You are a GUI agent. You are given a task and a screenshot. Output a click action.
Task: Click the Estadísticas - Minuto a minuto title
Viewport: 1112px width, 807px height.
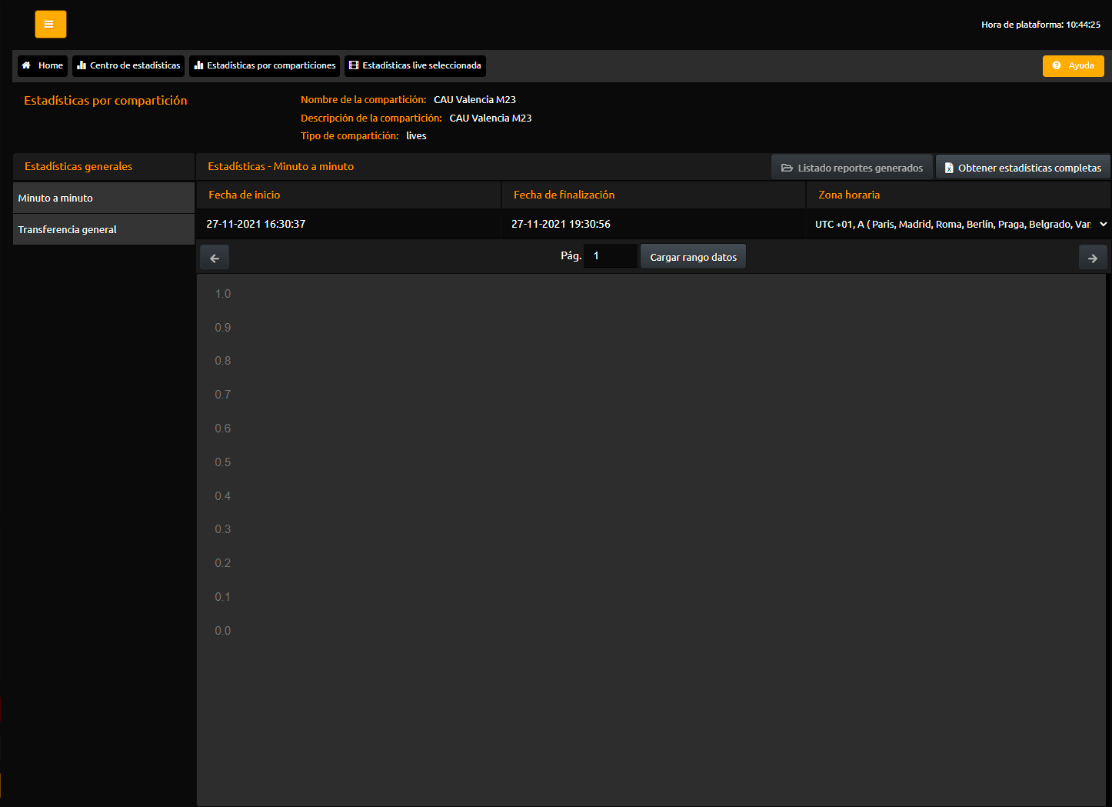[x=281, y=166]
